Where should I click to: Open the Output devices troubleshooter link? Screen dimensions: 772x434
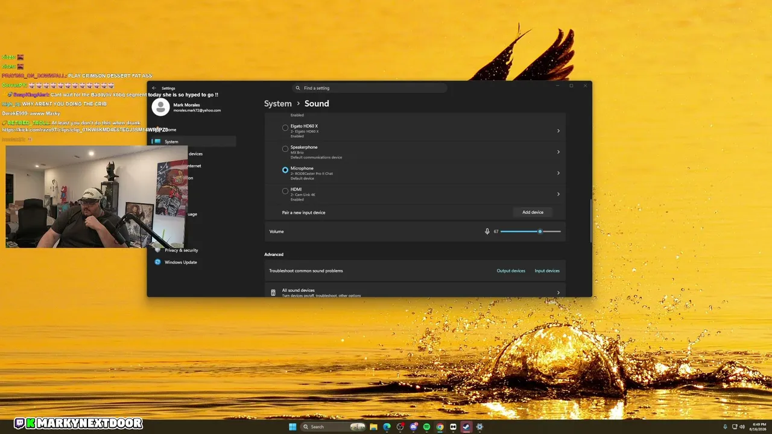point(511,271)
